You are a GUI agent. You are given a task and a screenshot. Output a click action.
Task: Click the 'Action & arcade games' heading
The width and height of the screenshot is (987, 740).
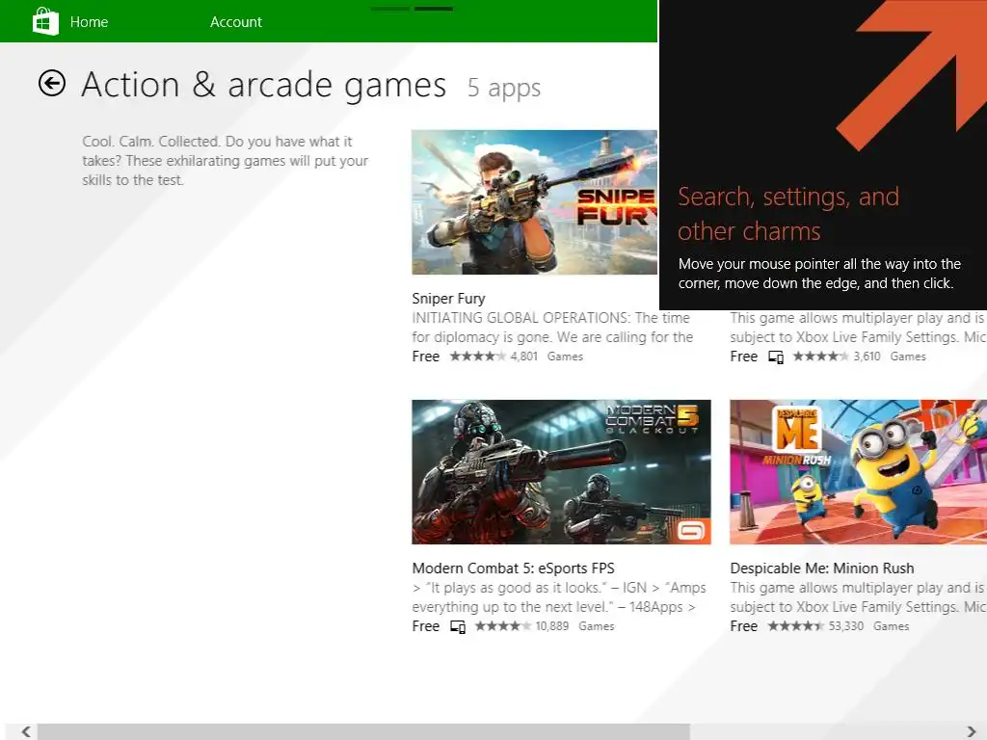[264, 85]
